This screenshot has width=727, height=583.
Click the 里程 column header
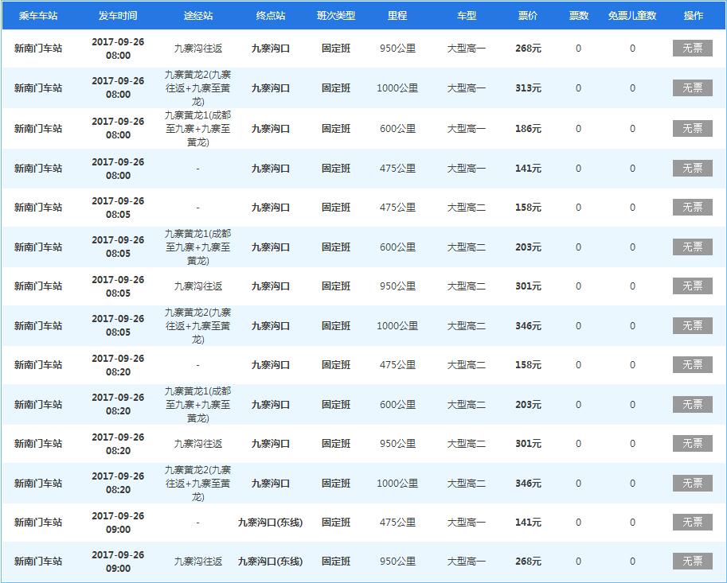click(397, 16)
